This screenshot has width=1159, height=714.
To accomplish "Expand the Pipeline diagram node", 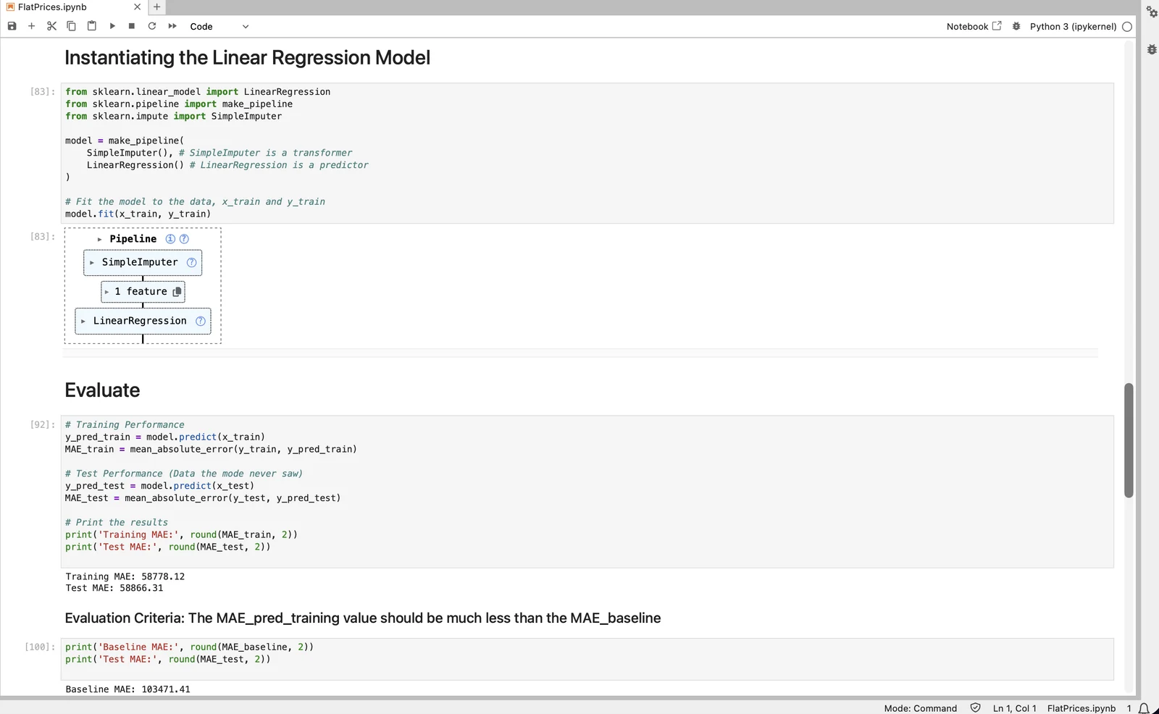I will (x=99, y=239).
